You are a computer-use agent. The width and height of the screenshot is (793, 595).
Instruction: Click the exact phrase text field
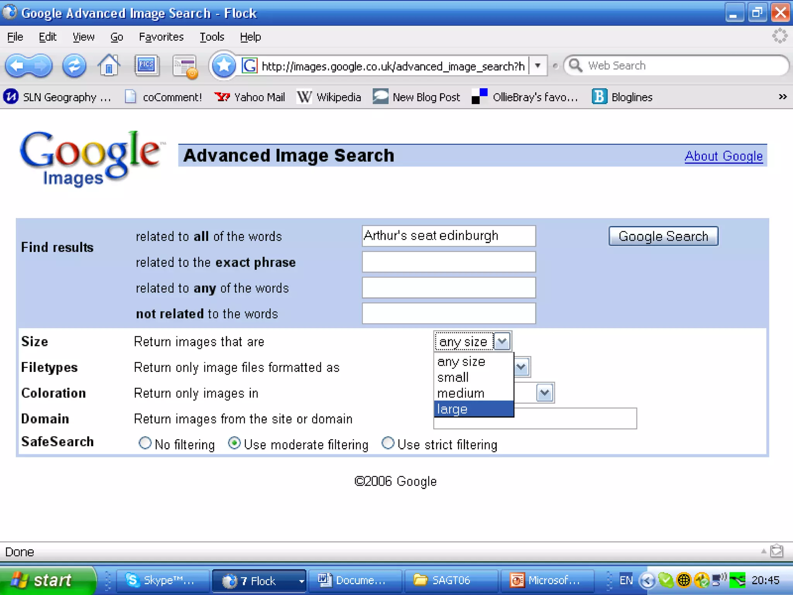point(448,262)
